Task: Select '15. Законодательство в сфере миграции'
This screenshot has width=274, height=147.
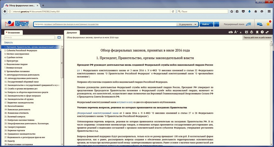Action: tap(22, 96)
